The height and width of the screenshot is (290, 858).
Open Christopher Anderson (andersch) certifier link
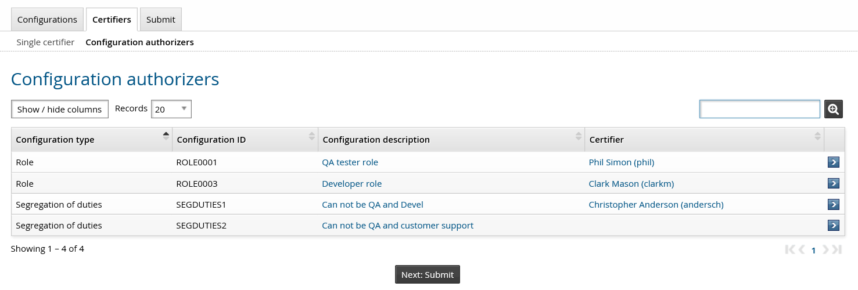656,204
